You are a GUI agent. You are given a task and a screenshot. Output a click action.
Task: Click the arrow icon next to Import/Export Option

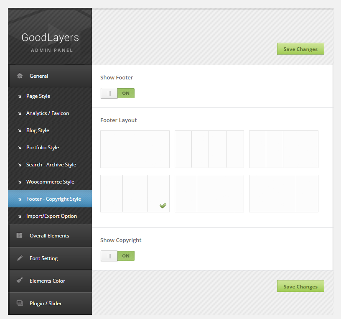pyautogui.click(x=20, y=216)
